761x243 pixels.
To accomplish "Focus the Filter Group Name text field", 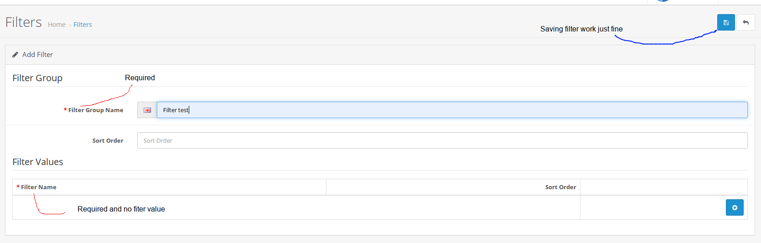I will point(452,110).
